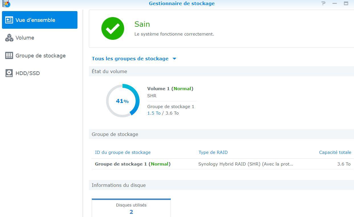Click the Volume cubes icon
This screenshot has width=354, height=217.
click(x=9, y=38)
